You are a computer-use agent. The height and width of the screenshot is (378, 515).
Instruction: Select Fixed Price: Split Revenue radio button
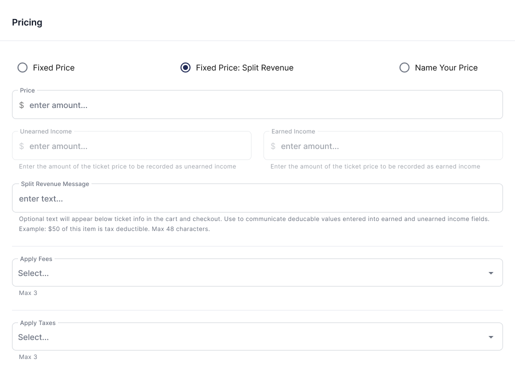(185, 67)
